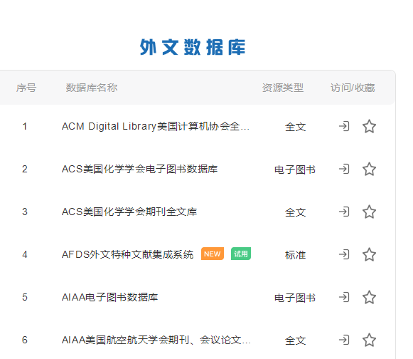Star the AFDS外文特种文献集成系统 row
This screenshot has height=359, width=413.
click(x=369, y=254)
